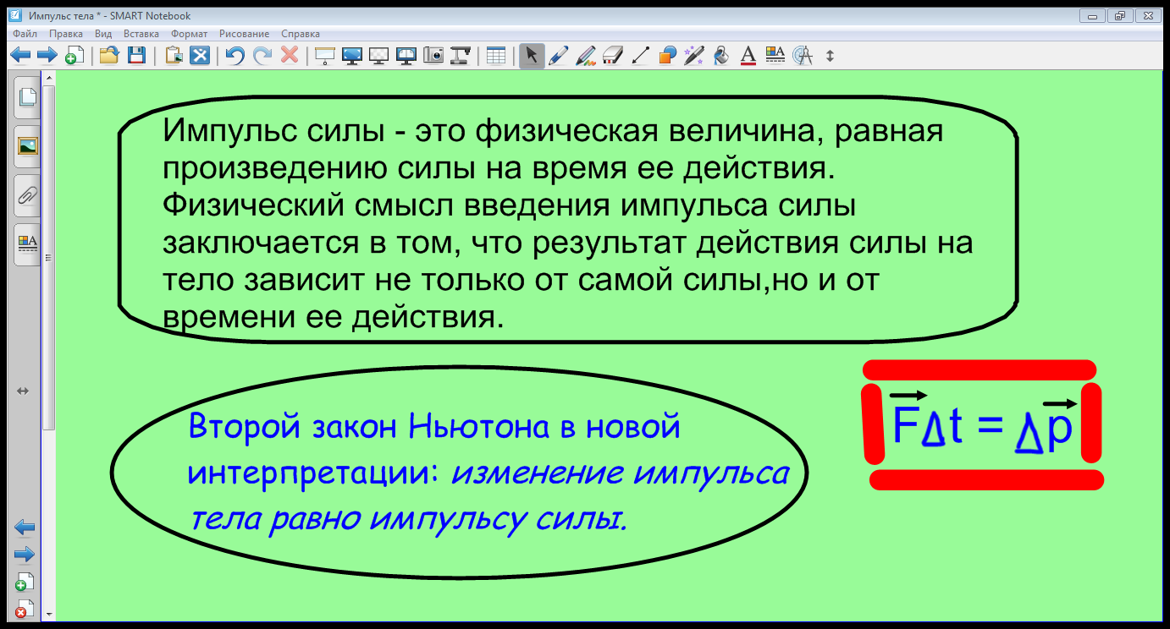This screenshot has height=629, width=1170.
Task: Open the document camera tool
Action: pyautogui.click(x=461, y=56)
